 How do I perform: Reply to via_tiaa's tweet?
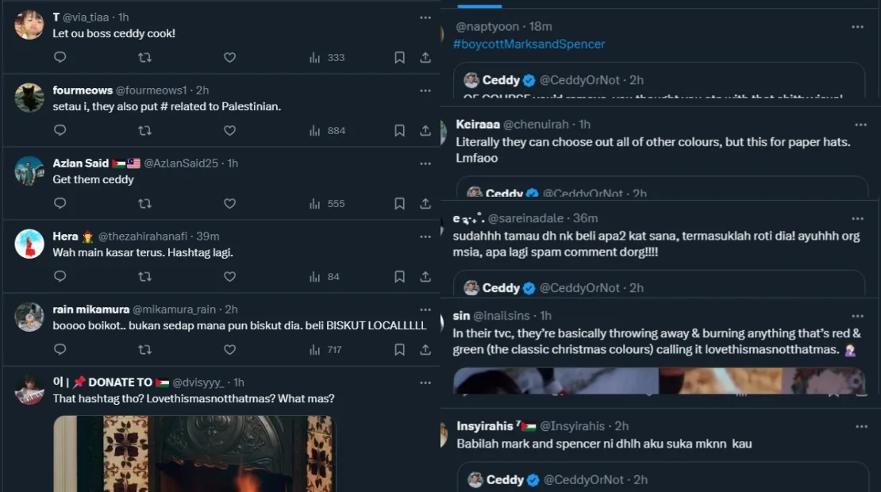click(60, 57)
